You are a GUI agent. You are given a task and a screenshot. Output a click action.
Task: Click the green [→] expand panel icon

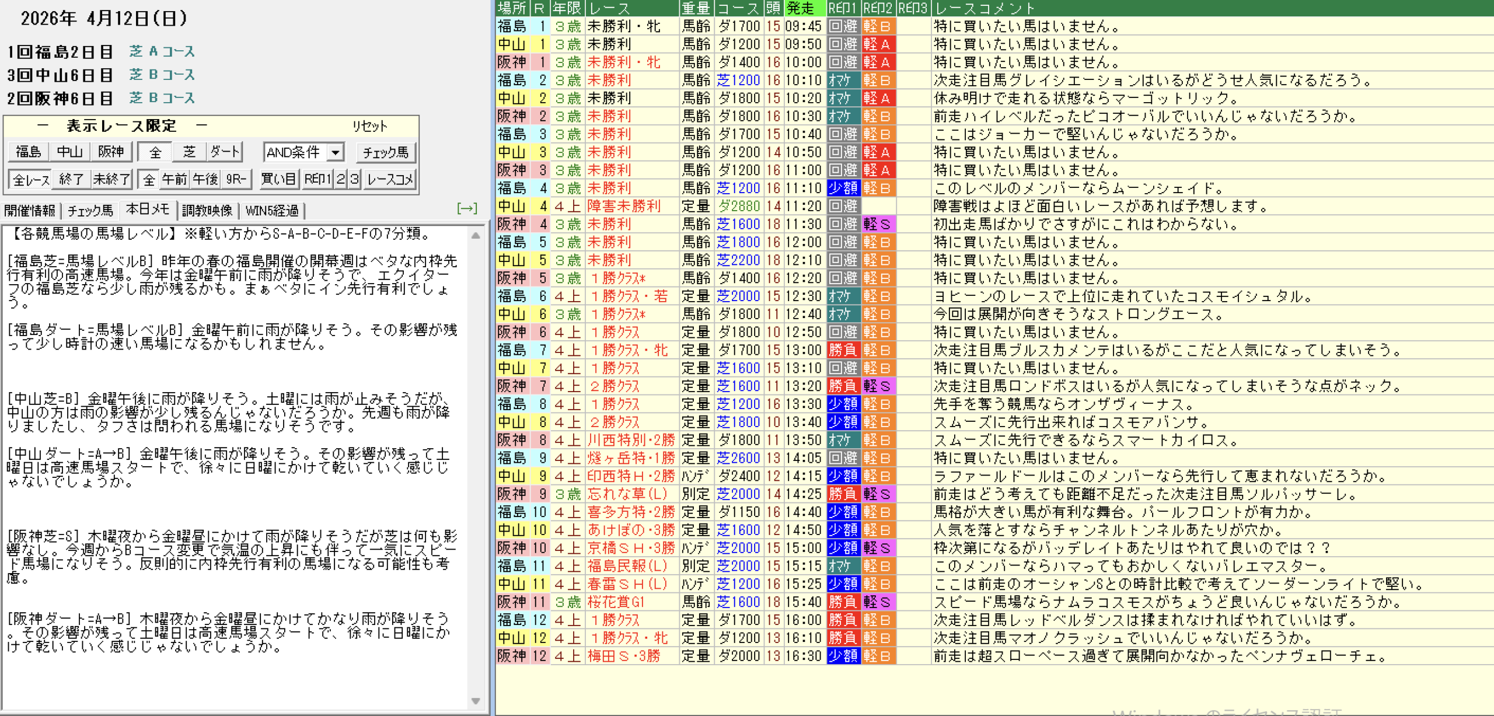tap(467, 208)
